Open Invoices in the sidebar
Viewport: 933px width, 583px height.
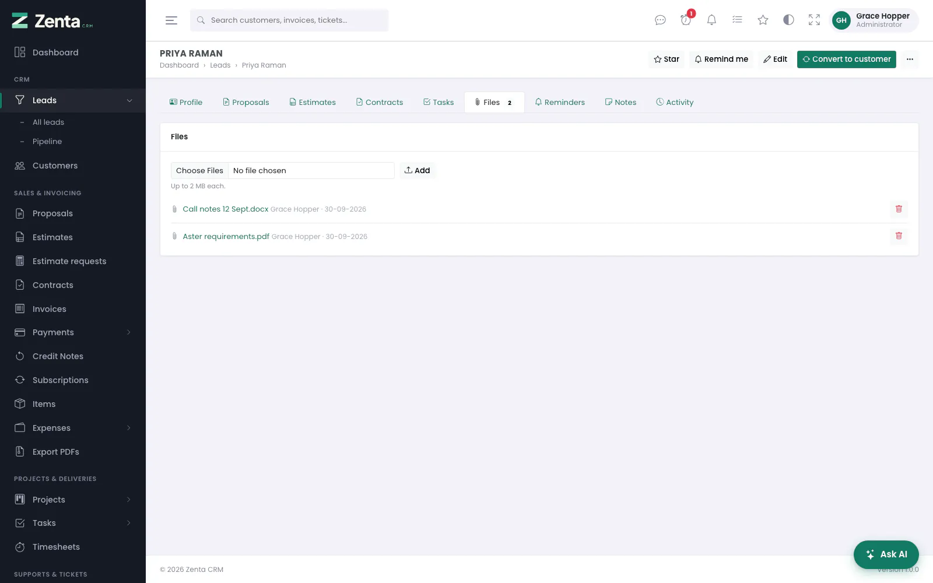pyautogui.click(x=73, y=309)
